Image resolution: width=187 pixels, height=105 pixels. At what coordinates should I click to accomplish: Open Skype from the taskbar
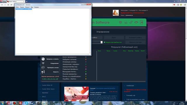coord(27,103)
